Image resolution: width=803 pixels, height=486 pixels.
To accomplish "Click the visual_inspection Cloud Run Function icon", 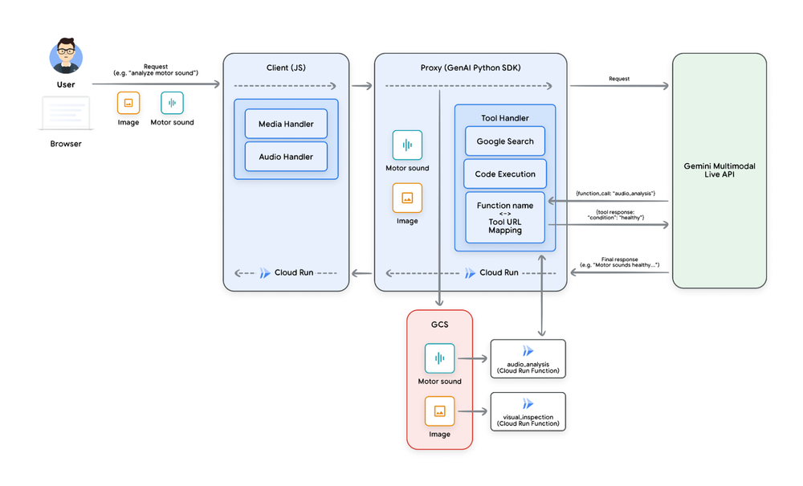I will [528, 403].
